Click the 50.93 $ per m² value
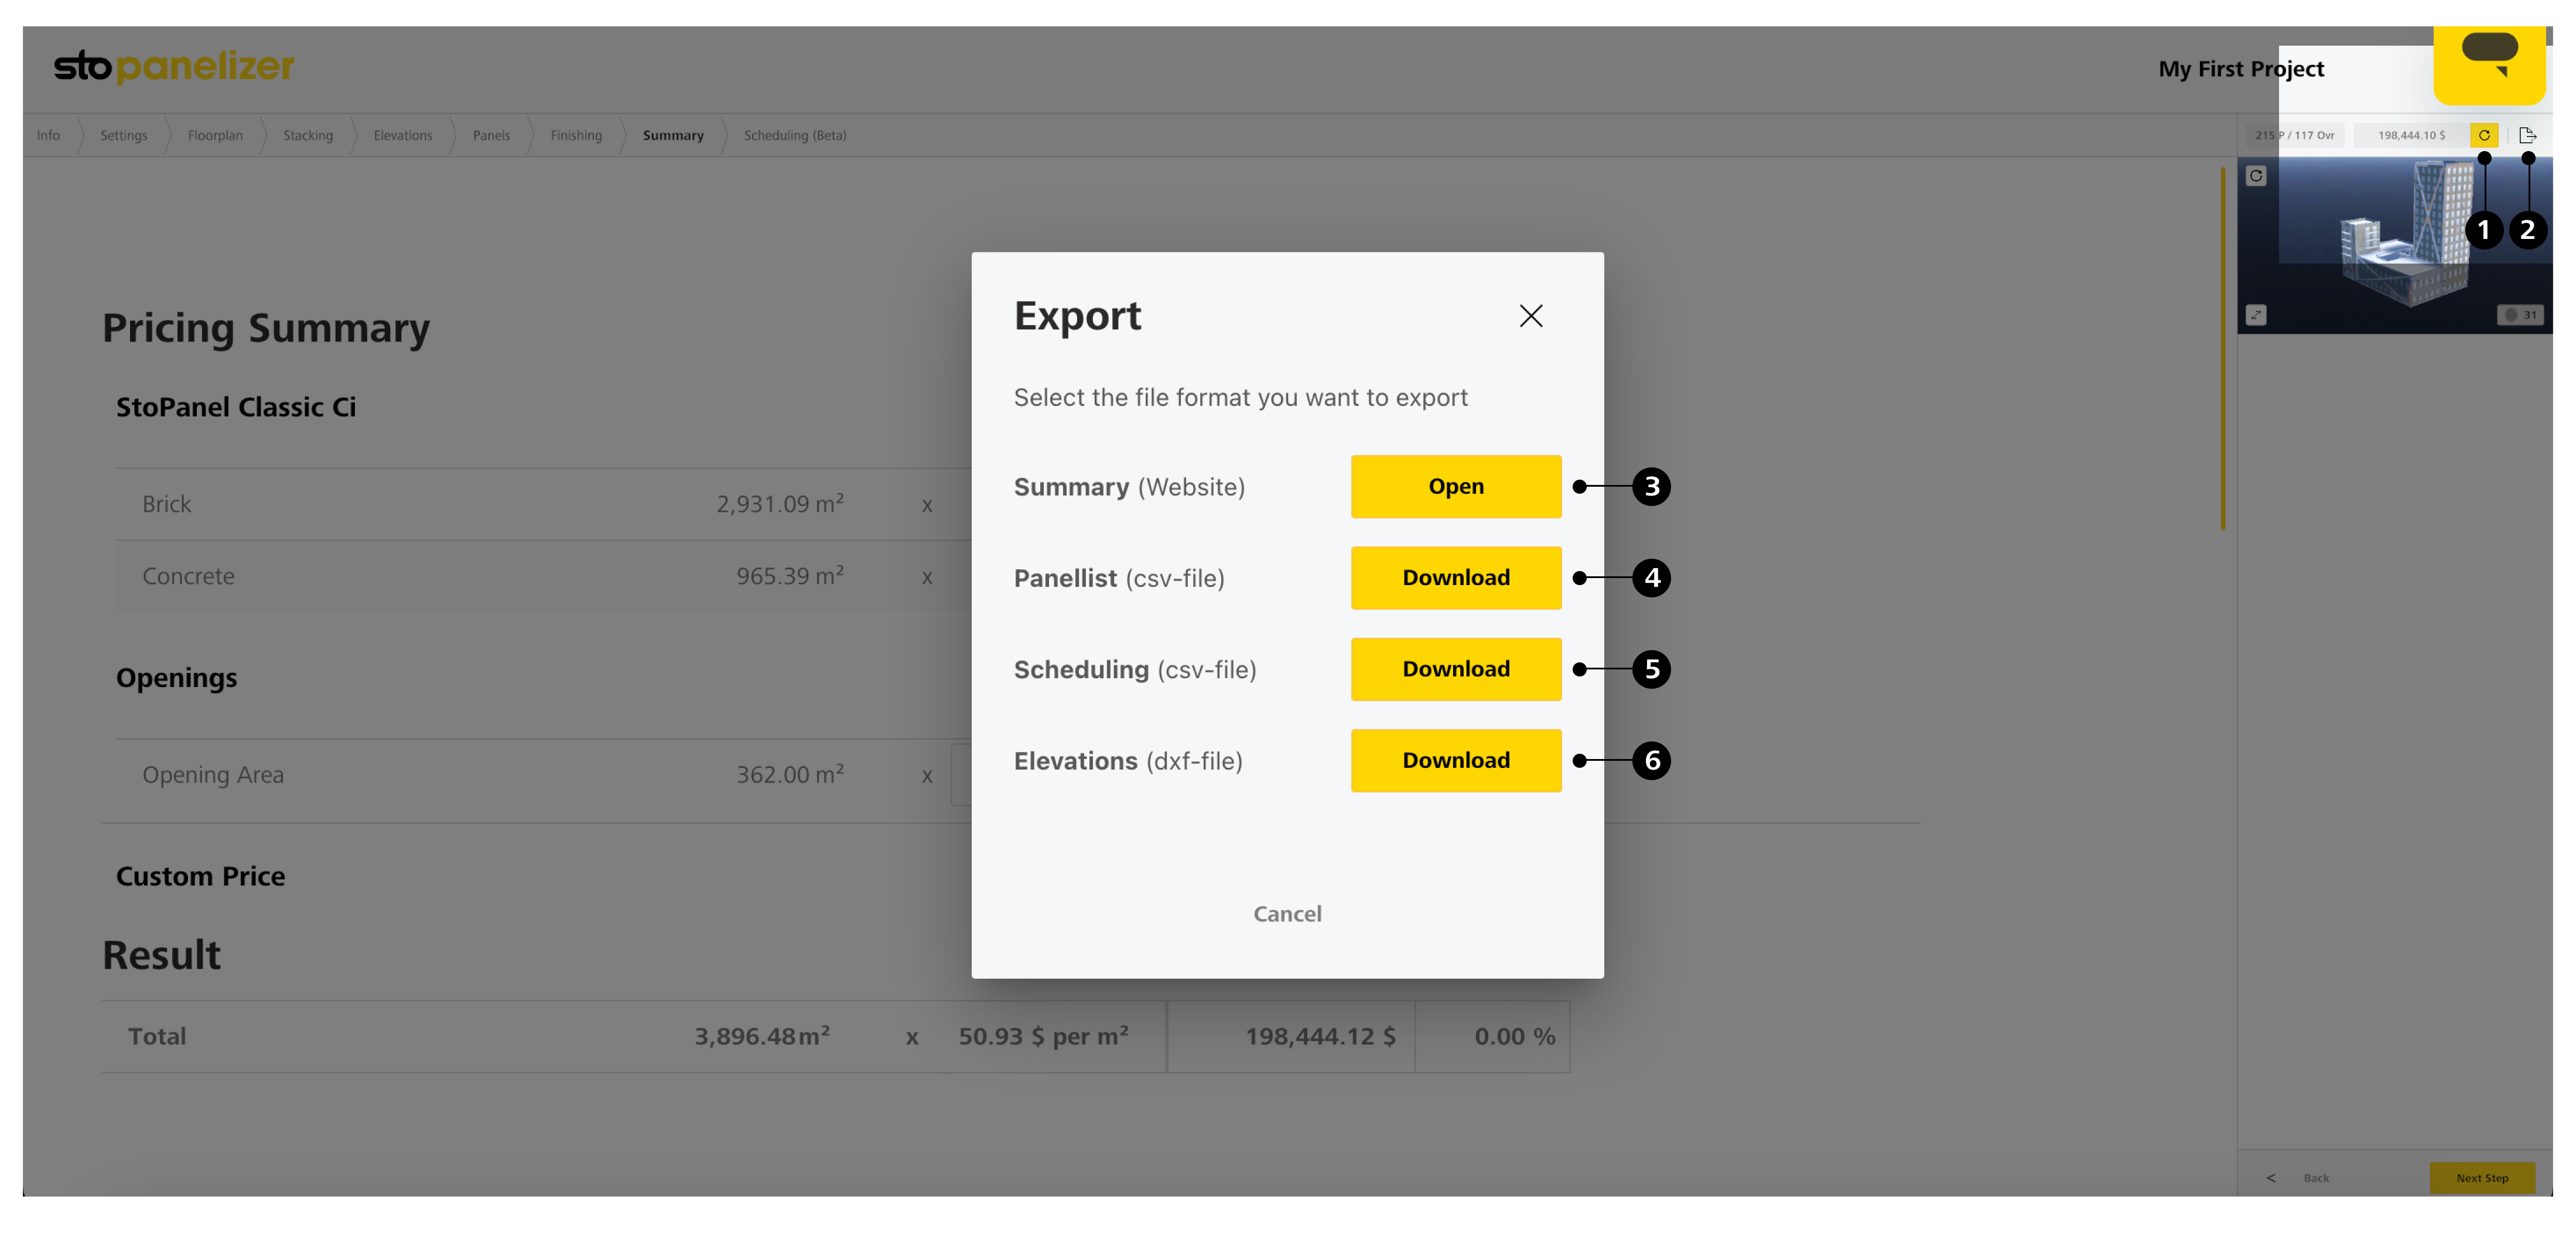Viewport: 2576px width, 1251px height. (1043, 1037)
